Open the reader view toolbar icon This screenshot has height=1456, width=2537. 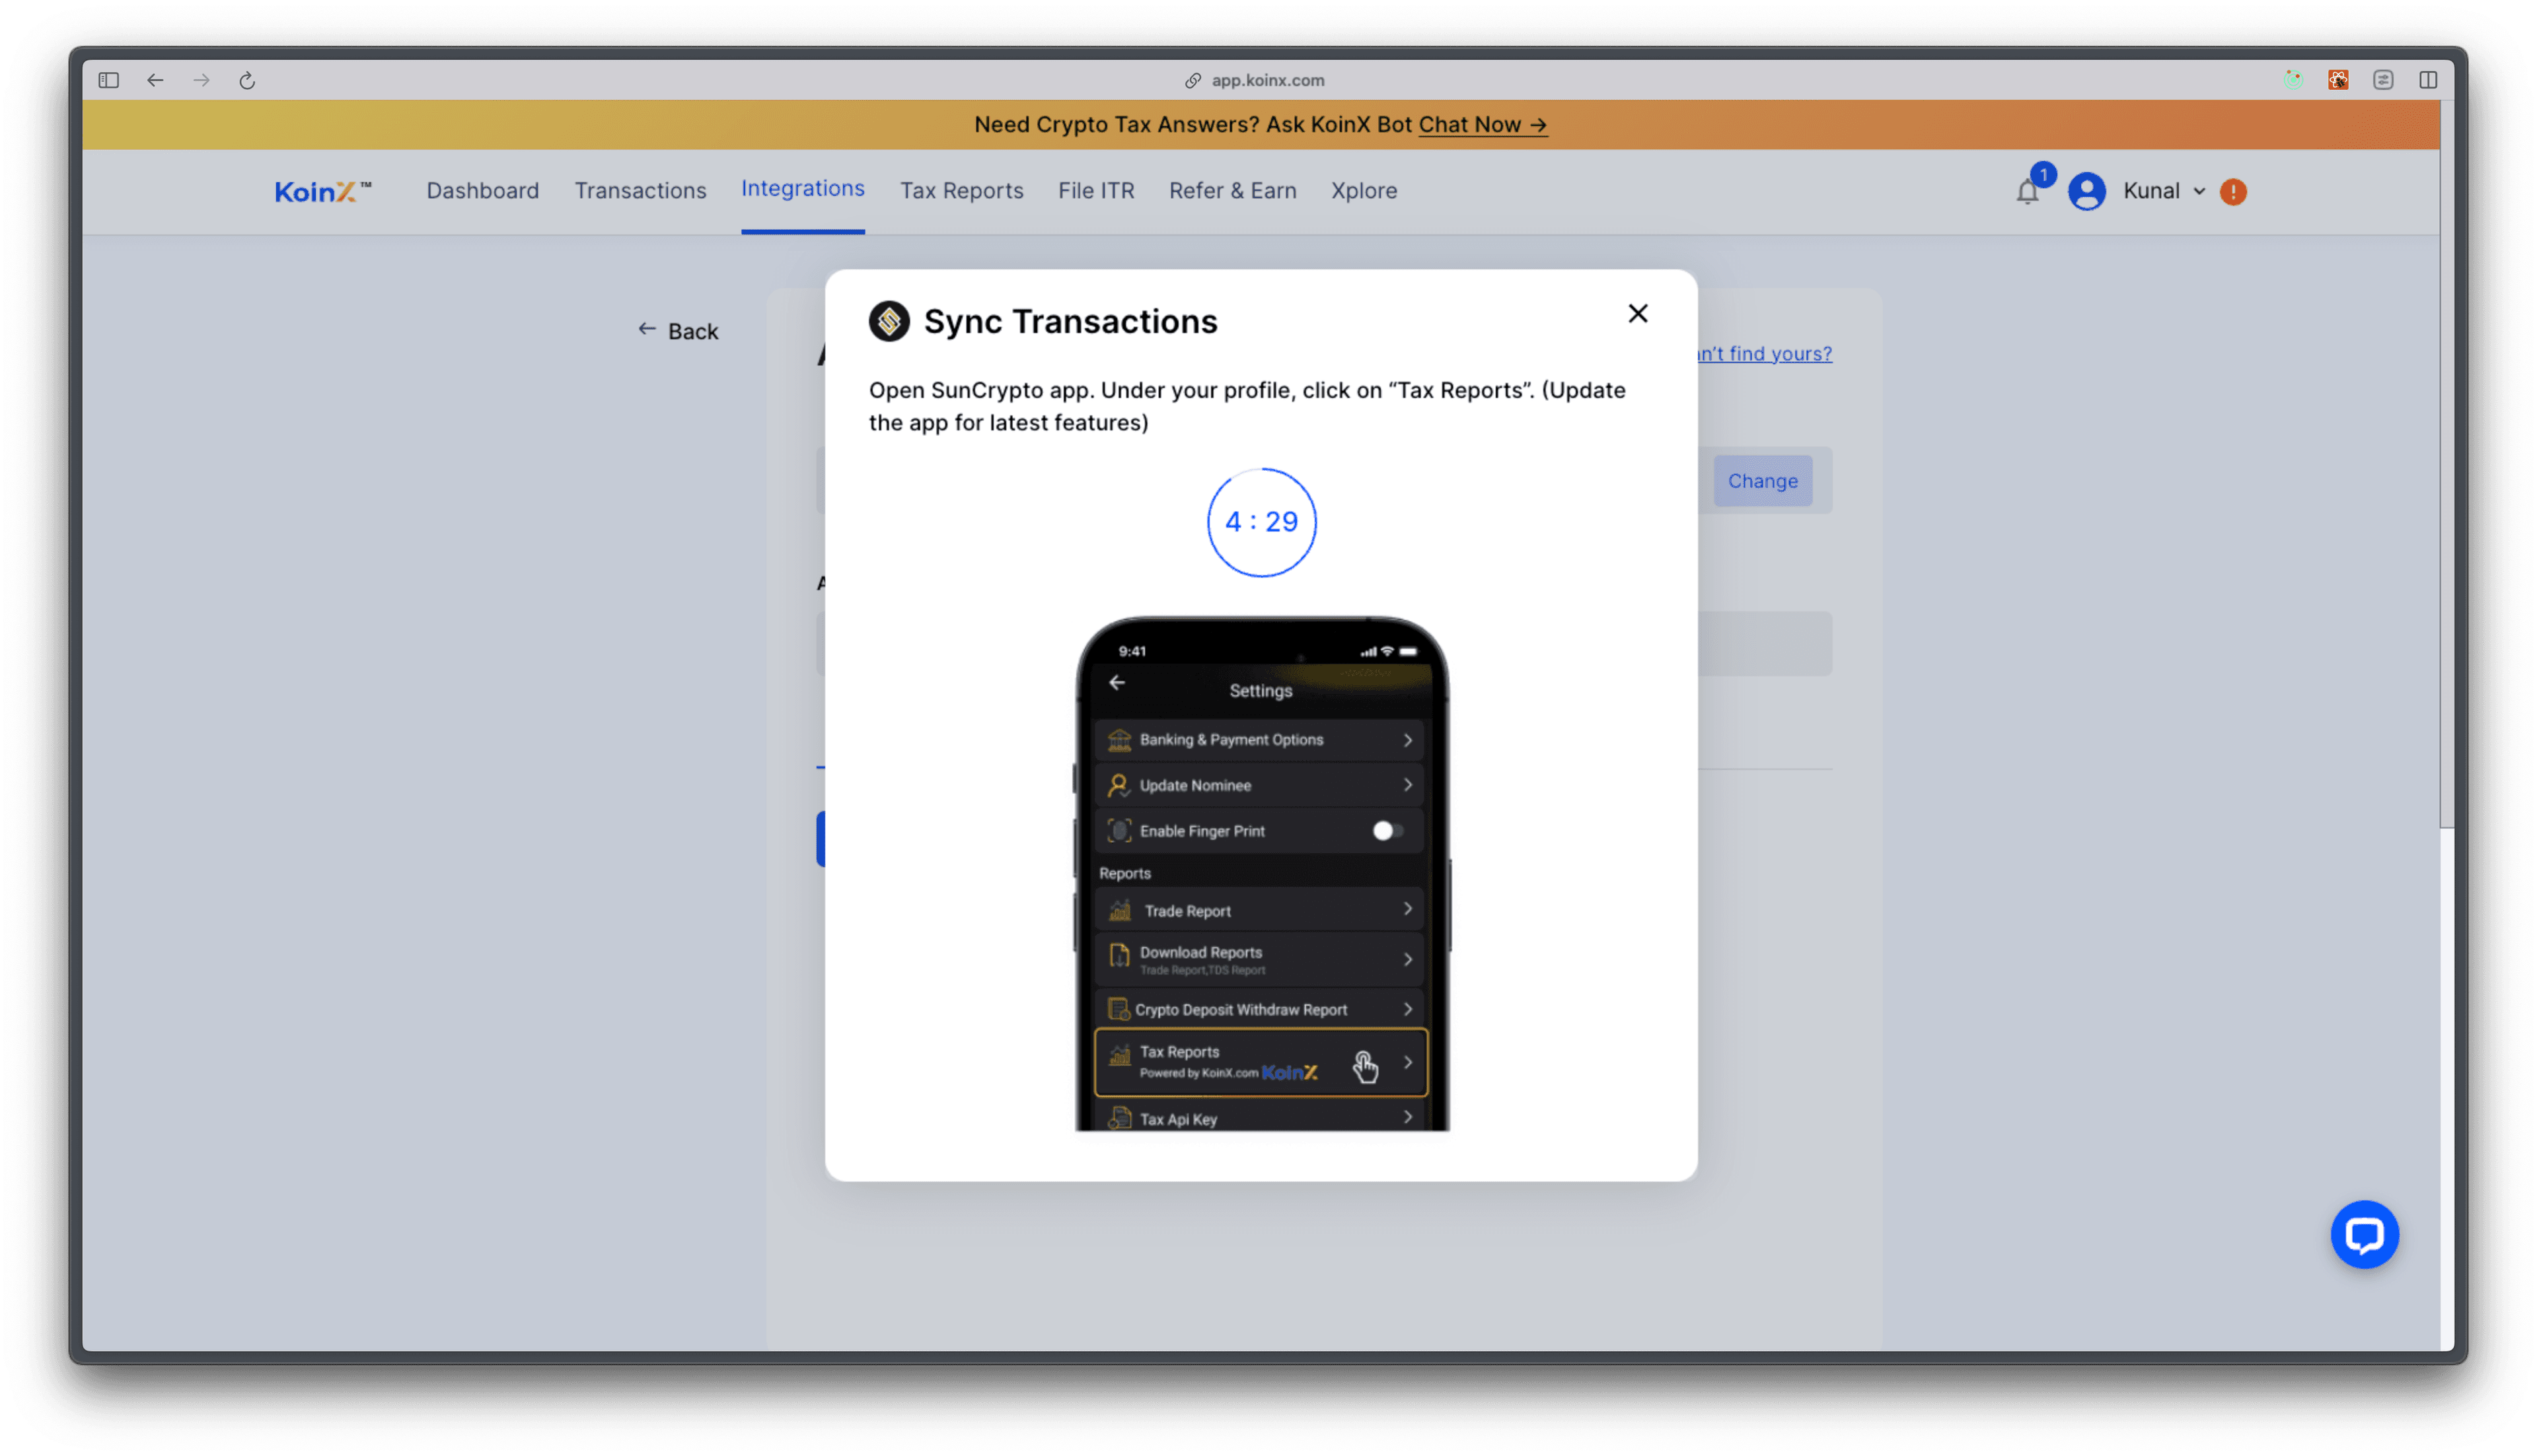pyautogui.click(x=2383, y=80)
